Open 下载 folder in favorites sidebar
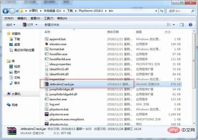This screenshot has width=198, height=140. (x=17, y=39)
